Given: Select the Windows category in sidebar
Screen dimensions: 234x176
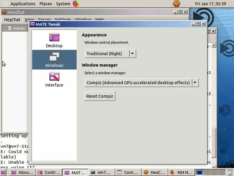Looking at the screenshot, I should point(54,60).
